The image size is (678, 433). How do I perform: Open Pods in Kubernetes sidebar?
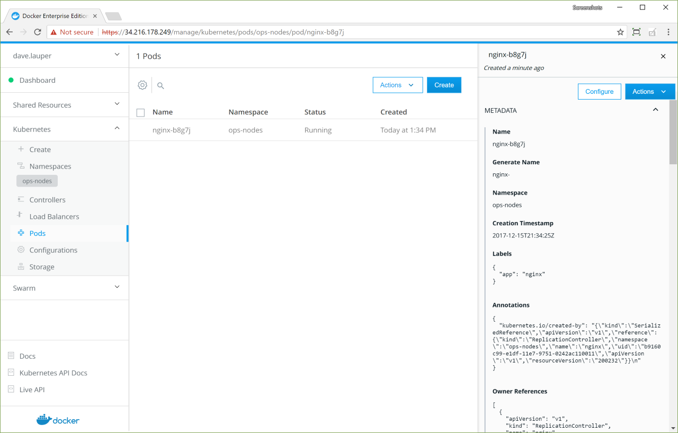(x=37, y=233)
